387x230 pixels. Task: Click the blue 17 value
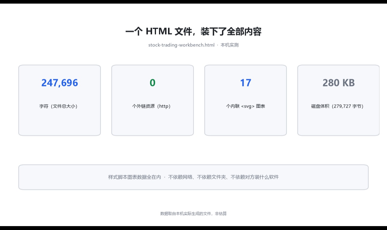pos(246,83)
